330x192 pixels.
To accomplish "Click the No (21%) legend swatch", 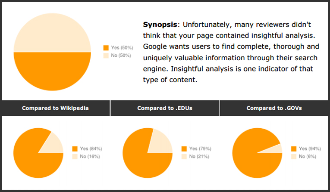I will (184, 156).
